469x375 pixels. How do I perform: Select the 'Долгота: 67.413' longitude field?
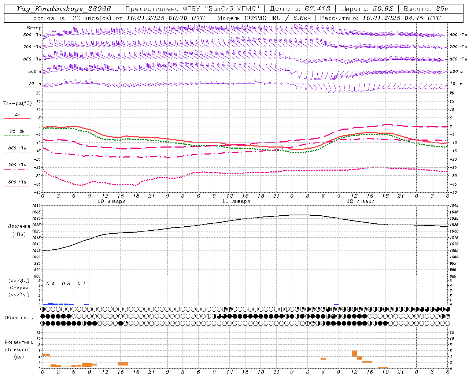point(300,9)
